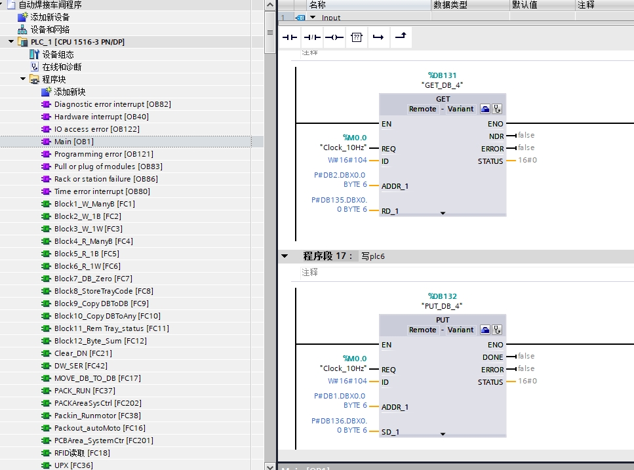Insert an output coil

click(x=334, y=37)
